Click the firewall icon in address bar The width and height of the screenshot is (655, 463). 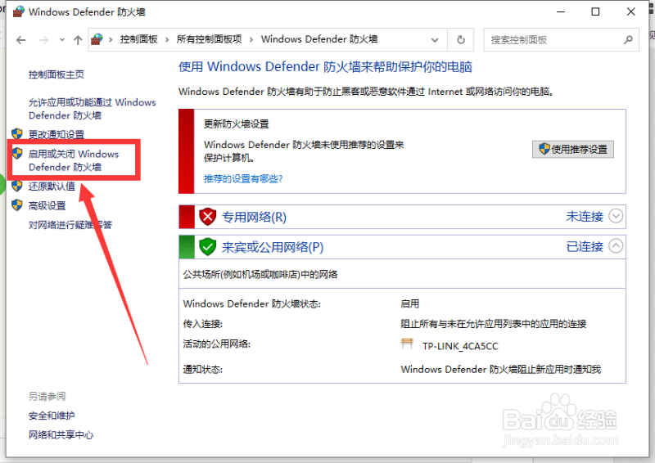coord(97,39)
